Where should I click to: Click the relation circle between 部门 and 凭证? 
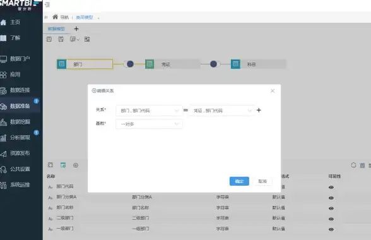130,64
